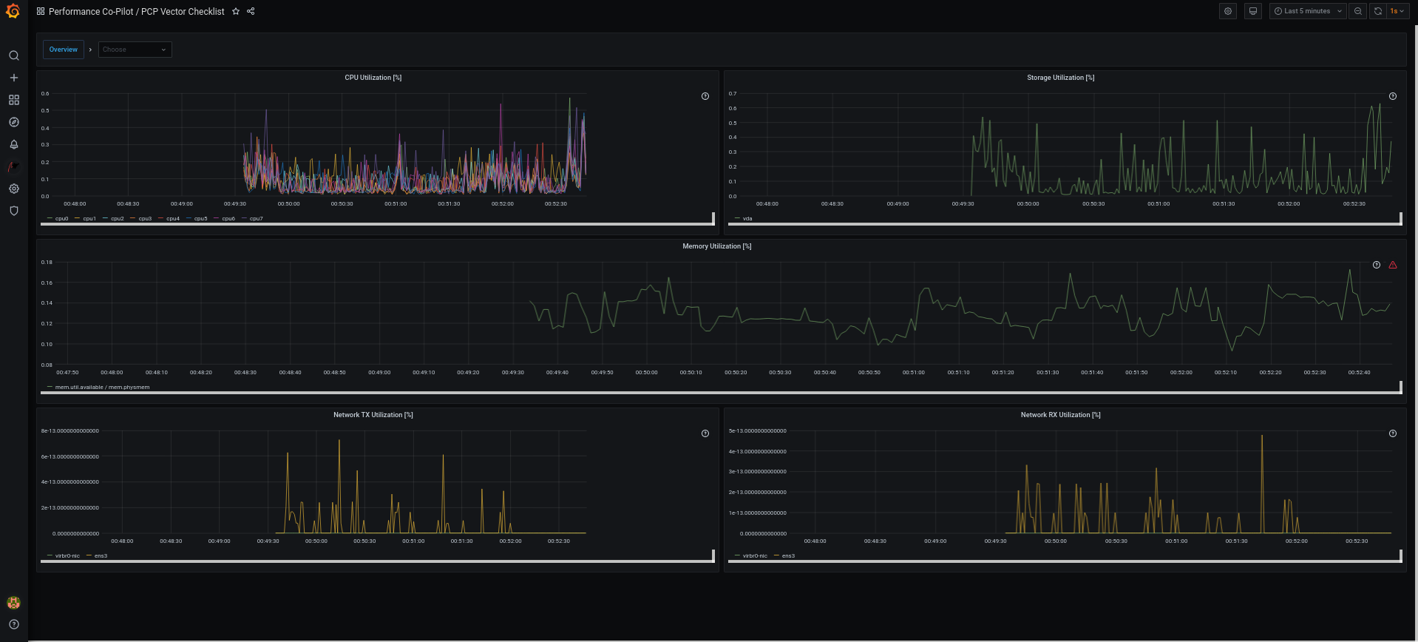This screenshot has width=1418, height=642.
Task: Show info tooltip on Storage Utilization panel
Action: pyautogui.click(x=1392, y=96)
